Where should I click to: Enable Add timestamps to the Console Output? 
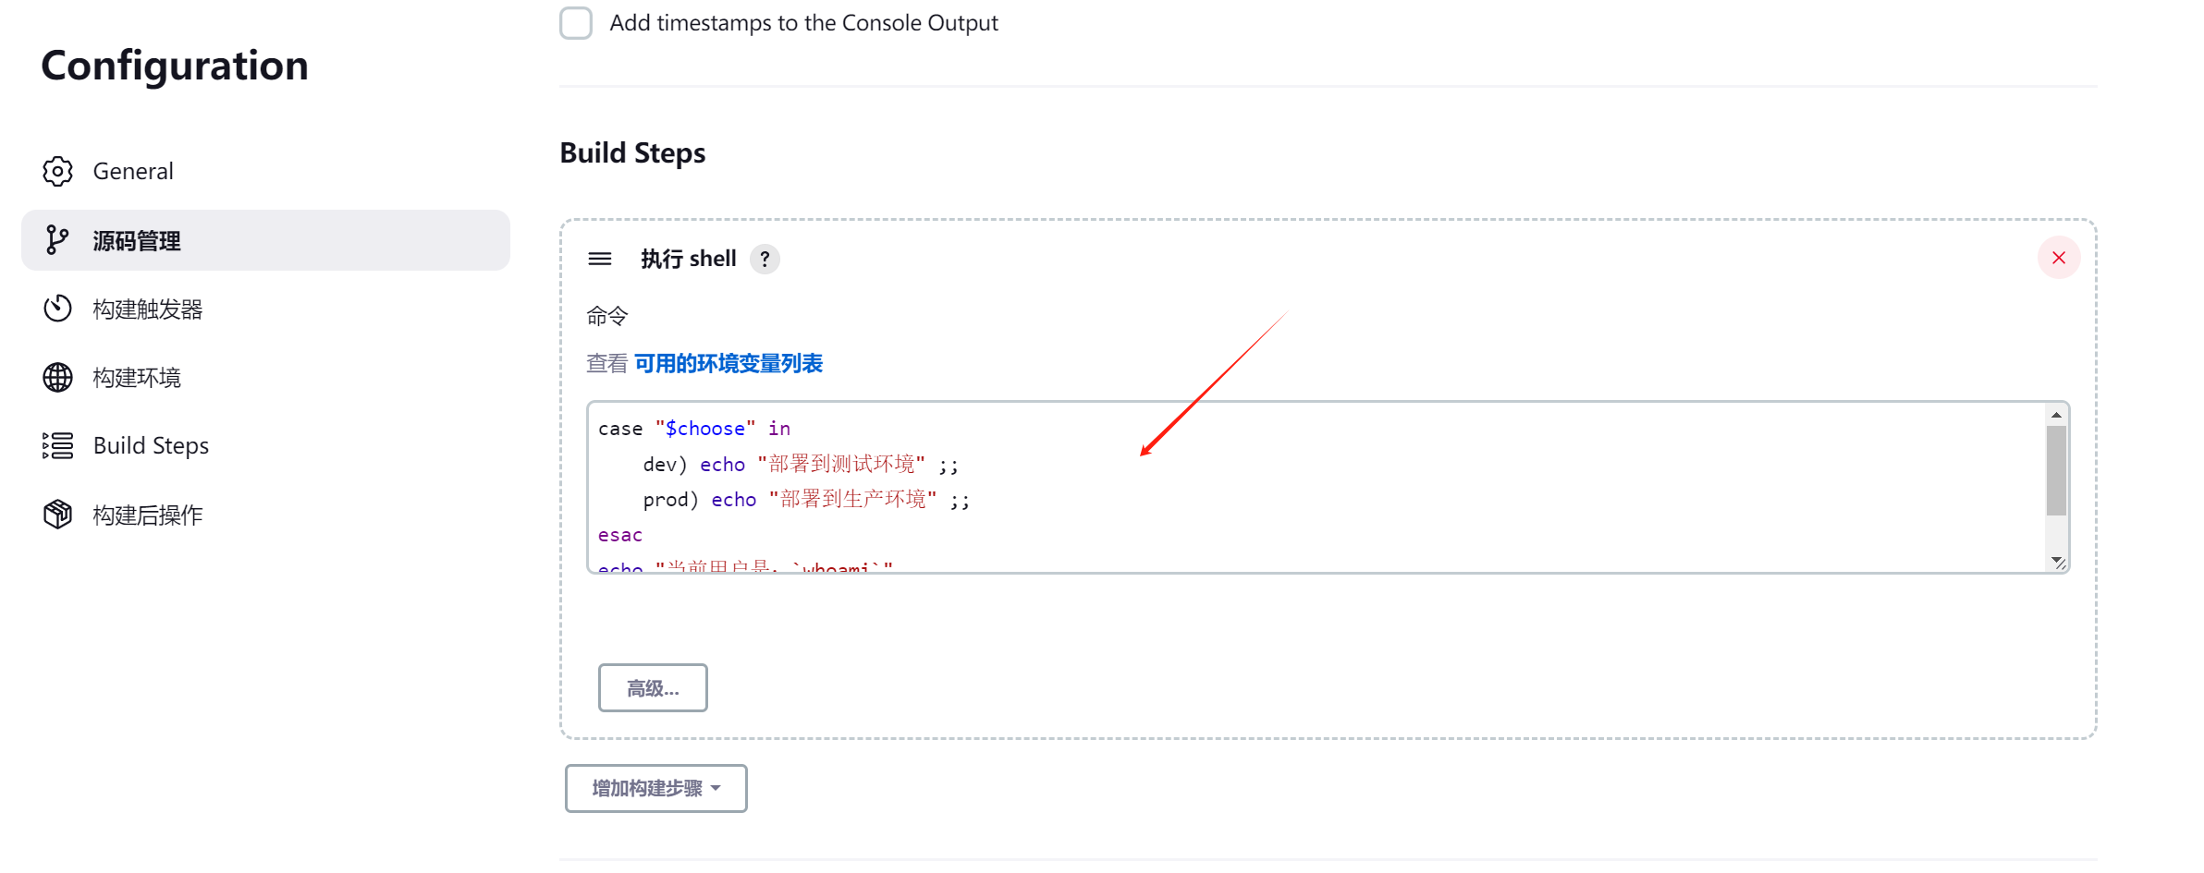[576, 22]
